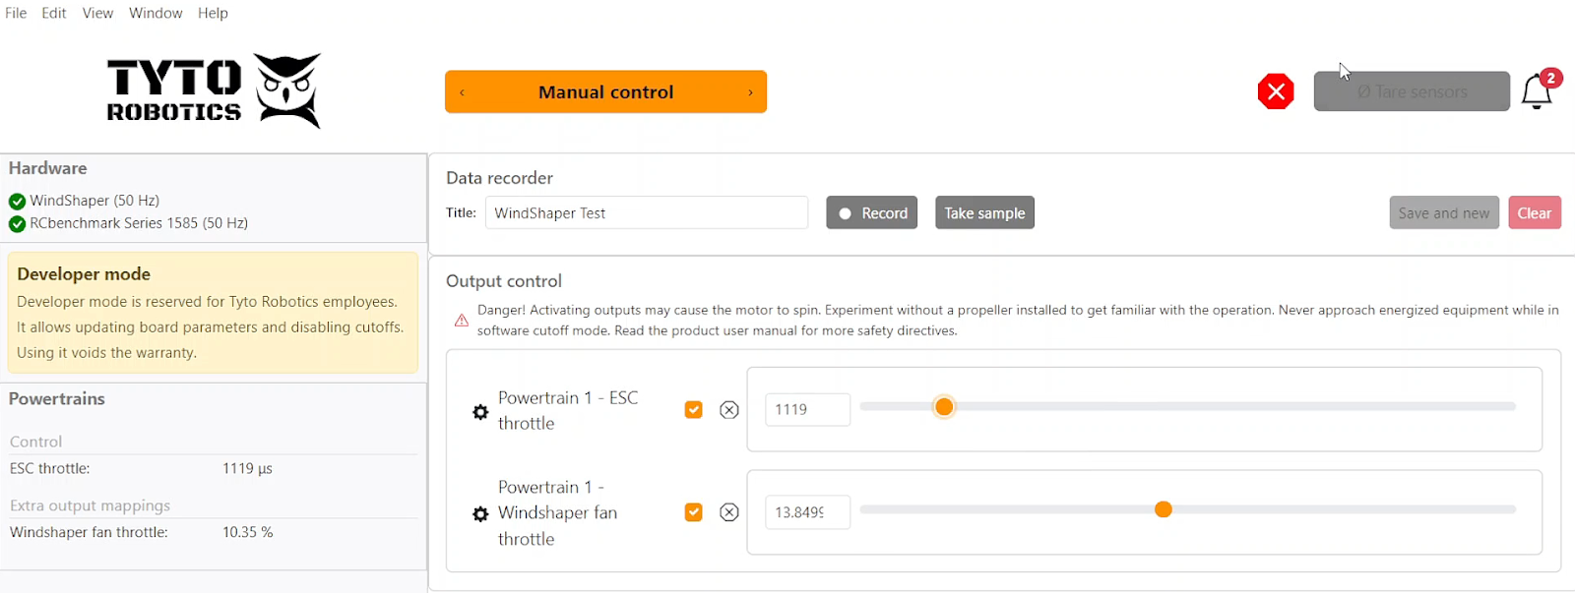Open the Help menu

(213, 13)
